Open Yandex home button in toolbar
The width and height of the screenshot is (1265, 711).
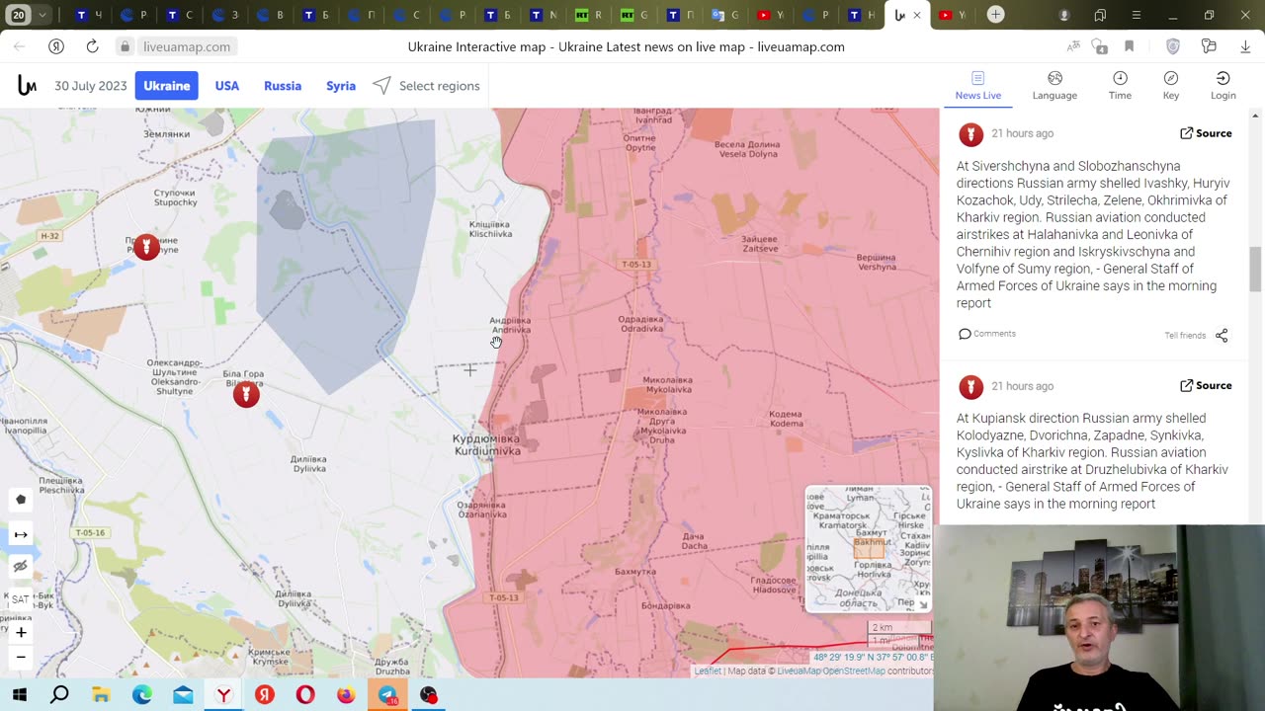(x=56, y=46)
